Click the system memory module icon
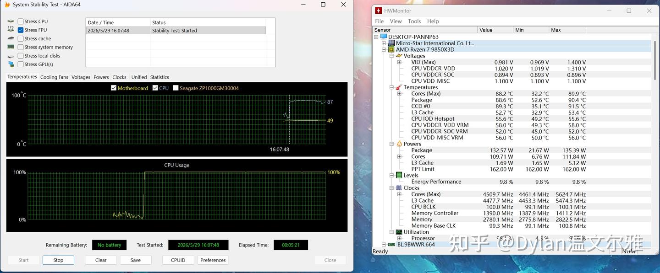Viewport: 660px width, 273px height. [11, 47]
